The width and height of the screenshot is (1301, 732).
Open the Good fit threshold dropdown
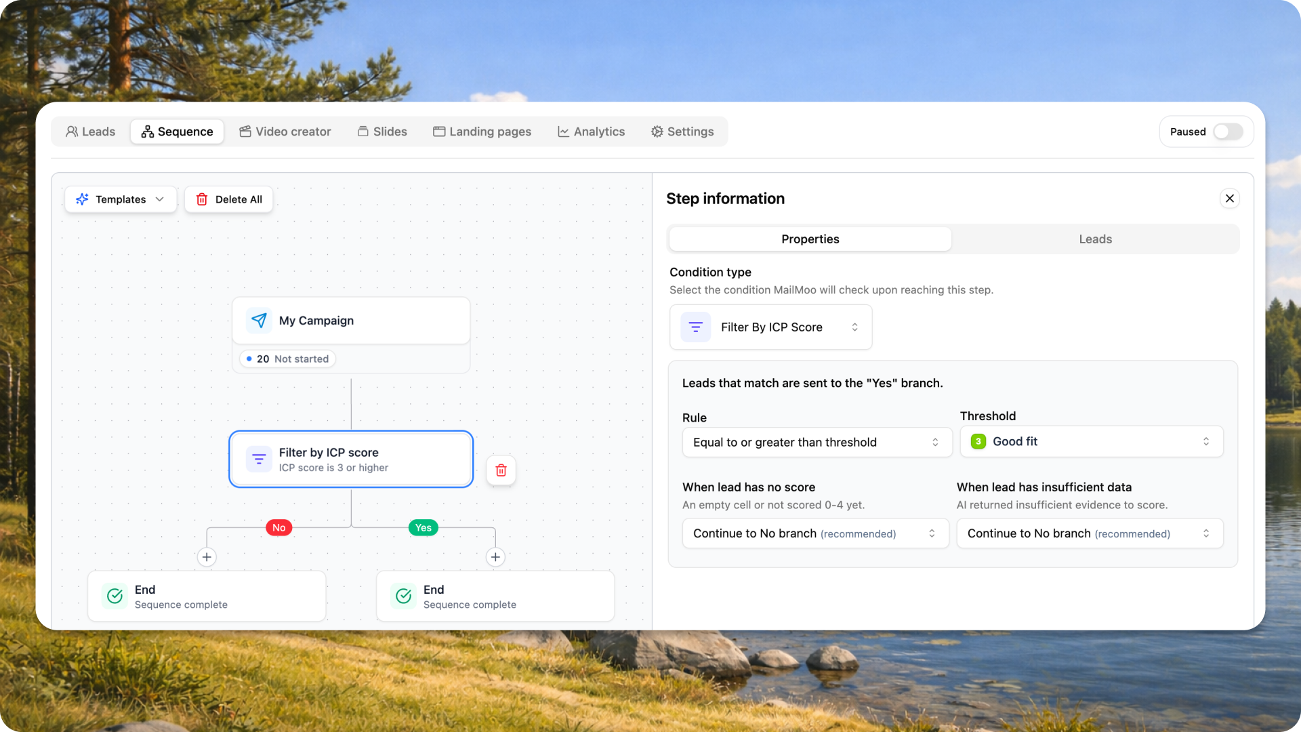pyautogui.click(x=1092, y=441)
